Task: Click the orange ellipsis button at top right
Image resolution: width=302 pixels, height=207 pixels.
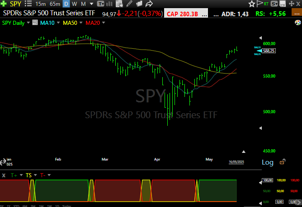Action: [x=297, y=12]
